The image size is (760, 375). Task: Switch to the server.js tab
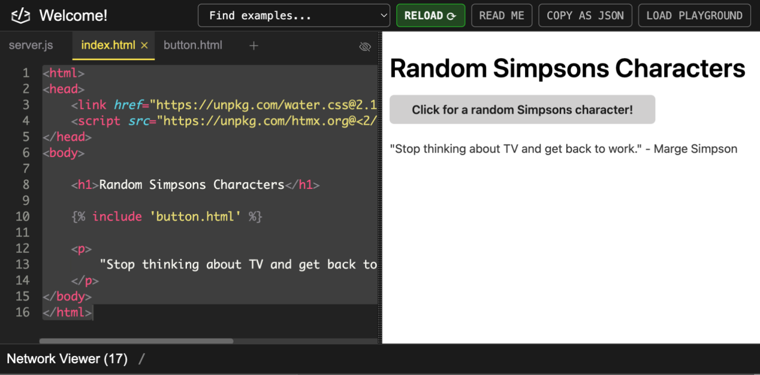31,45
